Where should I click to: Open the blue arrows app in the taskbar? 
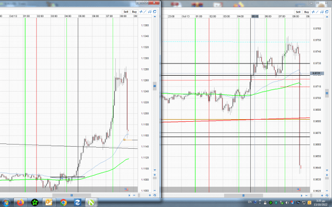point(77,203)
